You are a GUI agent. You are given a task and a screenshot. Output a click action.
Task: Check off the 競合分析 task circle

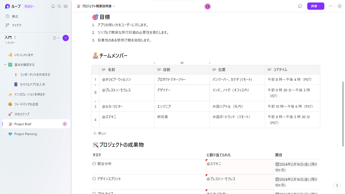[94, 164]
